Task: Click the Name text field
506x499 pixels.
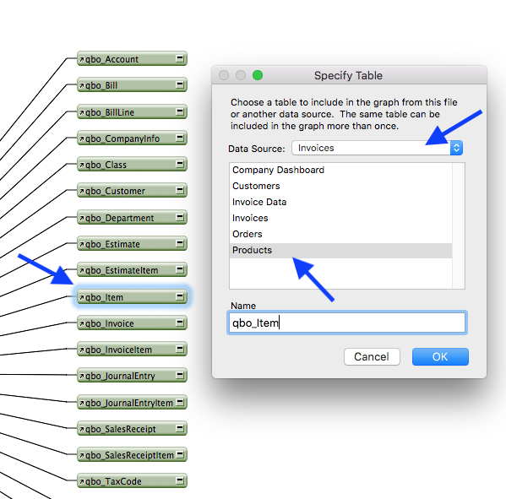Action: tap(347, 323)
